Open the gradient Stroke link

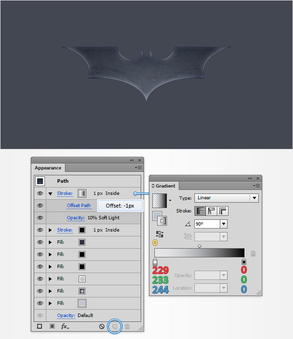click(x=65, y=193)
